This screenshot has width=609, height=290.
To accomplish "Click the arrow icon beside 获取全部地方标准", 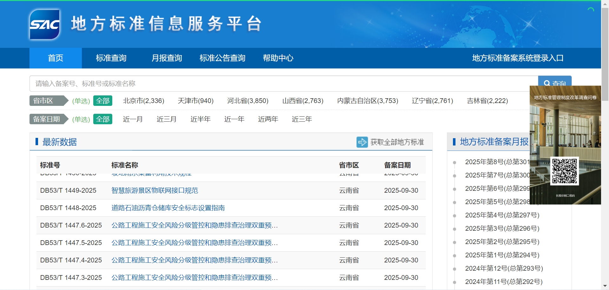I will click(362, 142).
